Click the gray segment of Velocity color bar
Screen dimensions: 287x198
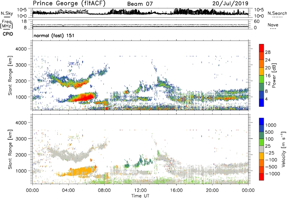click(x=262, y=149)
